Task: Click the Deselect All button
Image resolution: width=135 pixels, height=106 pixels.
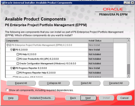Action: (116, 83)
